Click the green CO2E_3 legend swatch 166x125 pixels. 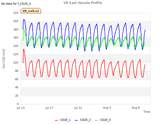(96, 120)
